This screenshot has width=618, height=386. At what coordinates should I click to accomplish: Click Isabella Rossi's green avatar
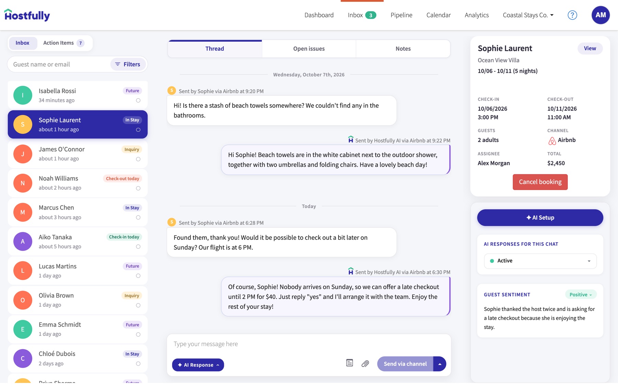[x=23, y=95]
